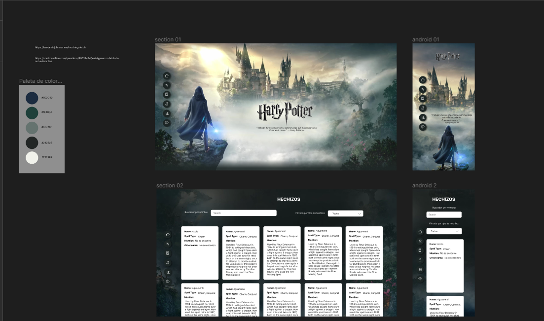The image size is (544, 321).
Task: Click the book icon in section 01 sidebar
Action: [167, 94]
